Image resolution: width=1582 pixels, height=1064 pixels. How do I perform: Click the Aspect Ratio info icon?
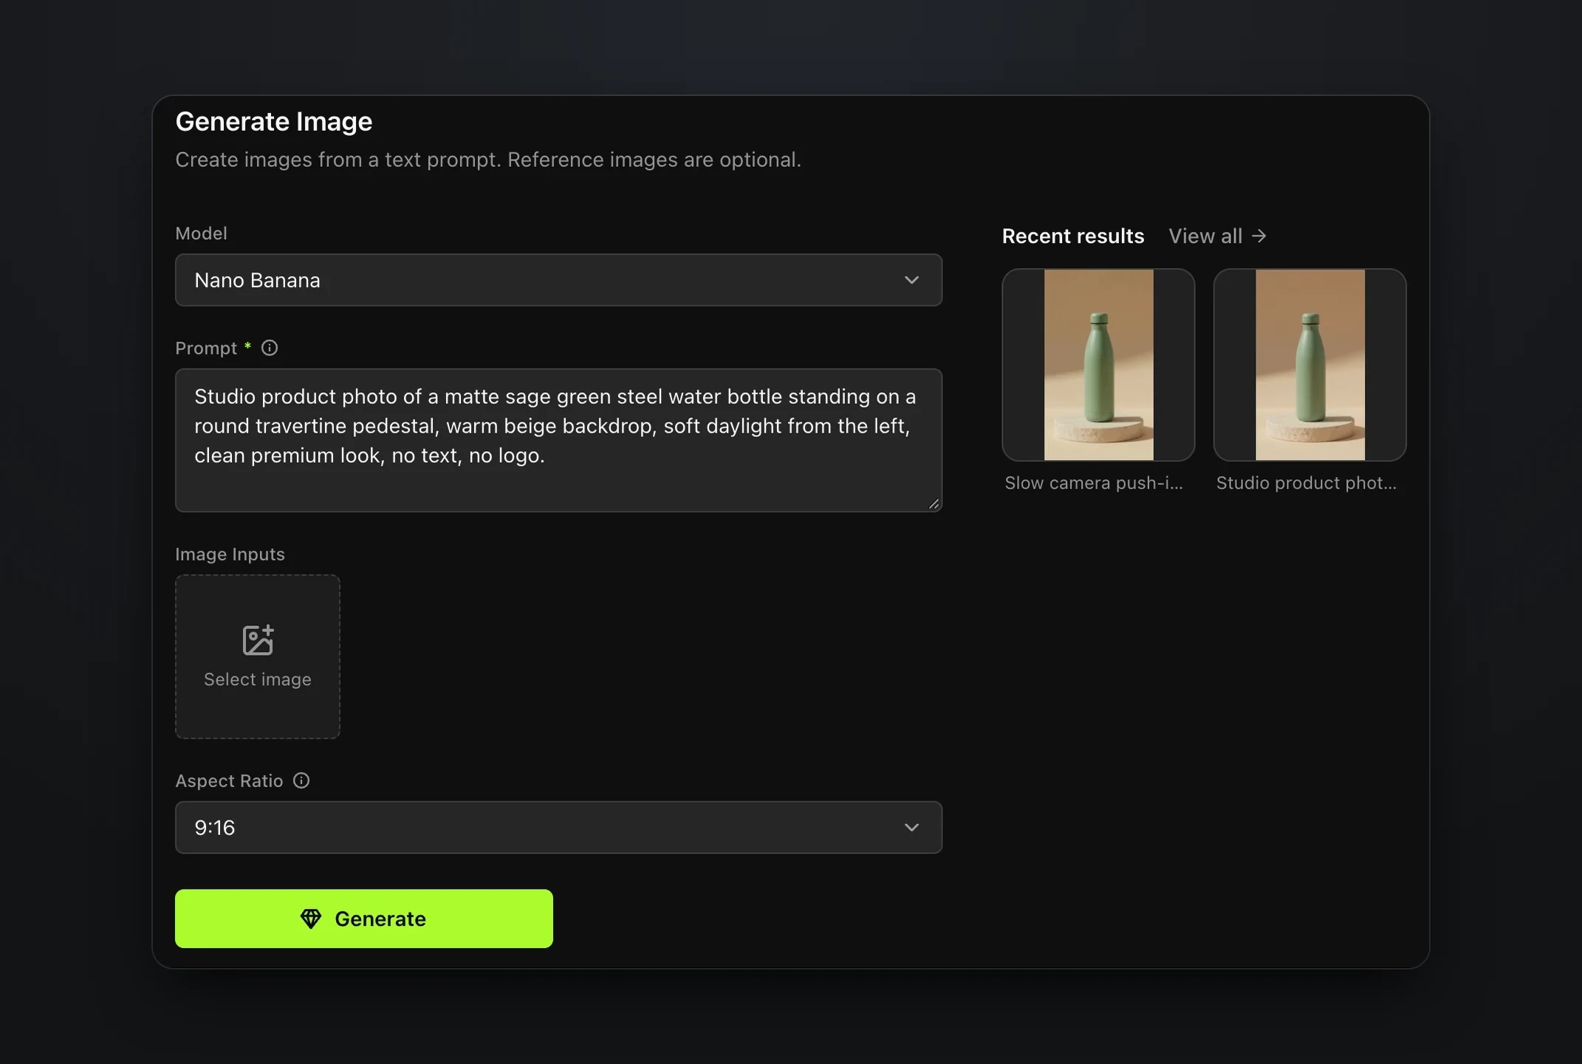tap(301, 780)
